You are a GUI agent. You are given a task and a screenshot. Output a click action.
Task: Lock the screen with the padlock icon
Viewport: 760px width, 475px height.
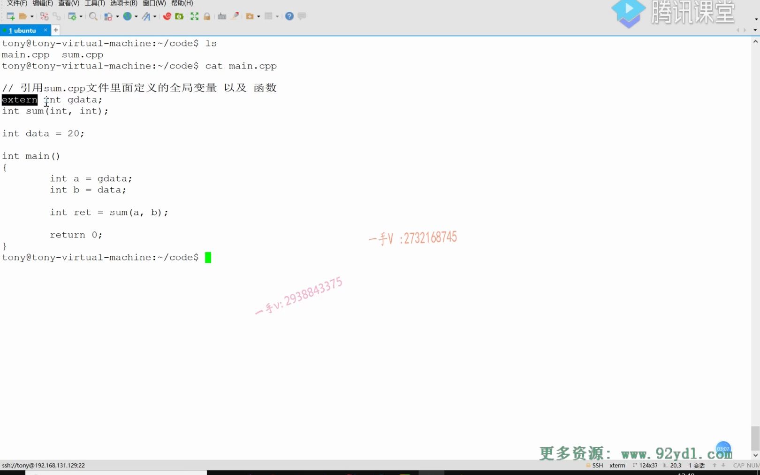click(x=207, y=16)
